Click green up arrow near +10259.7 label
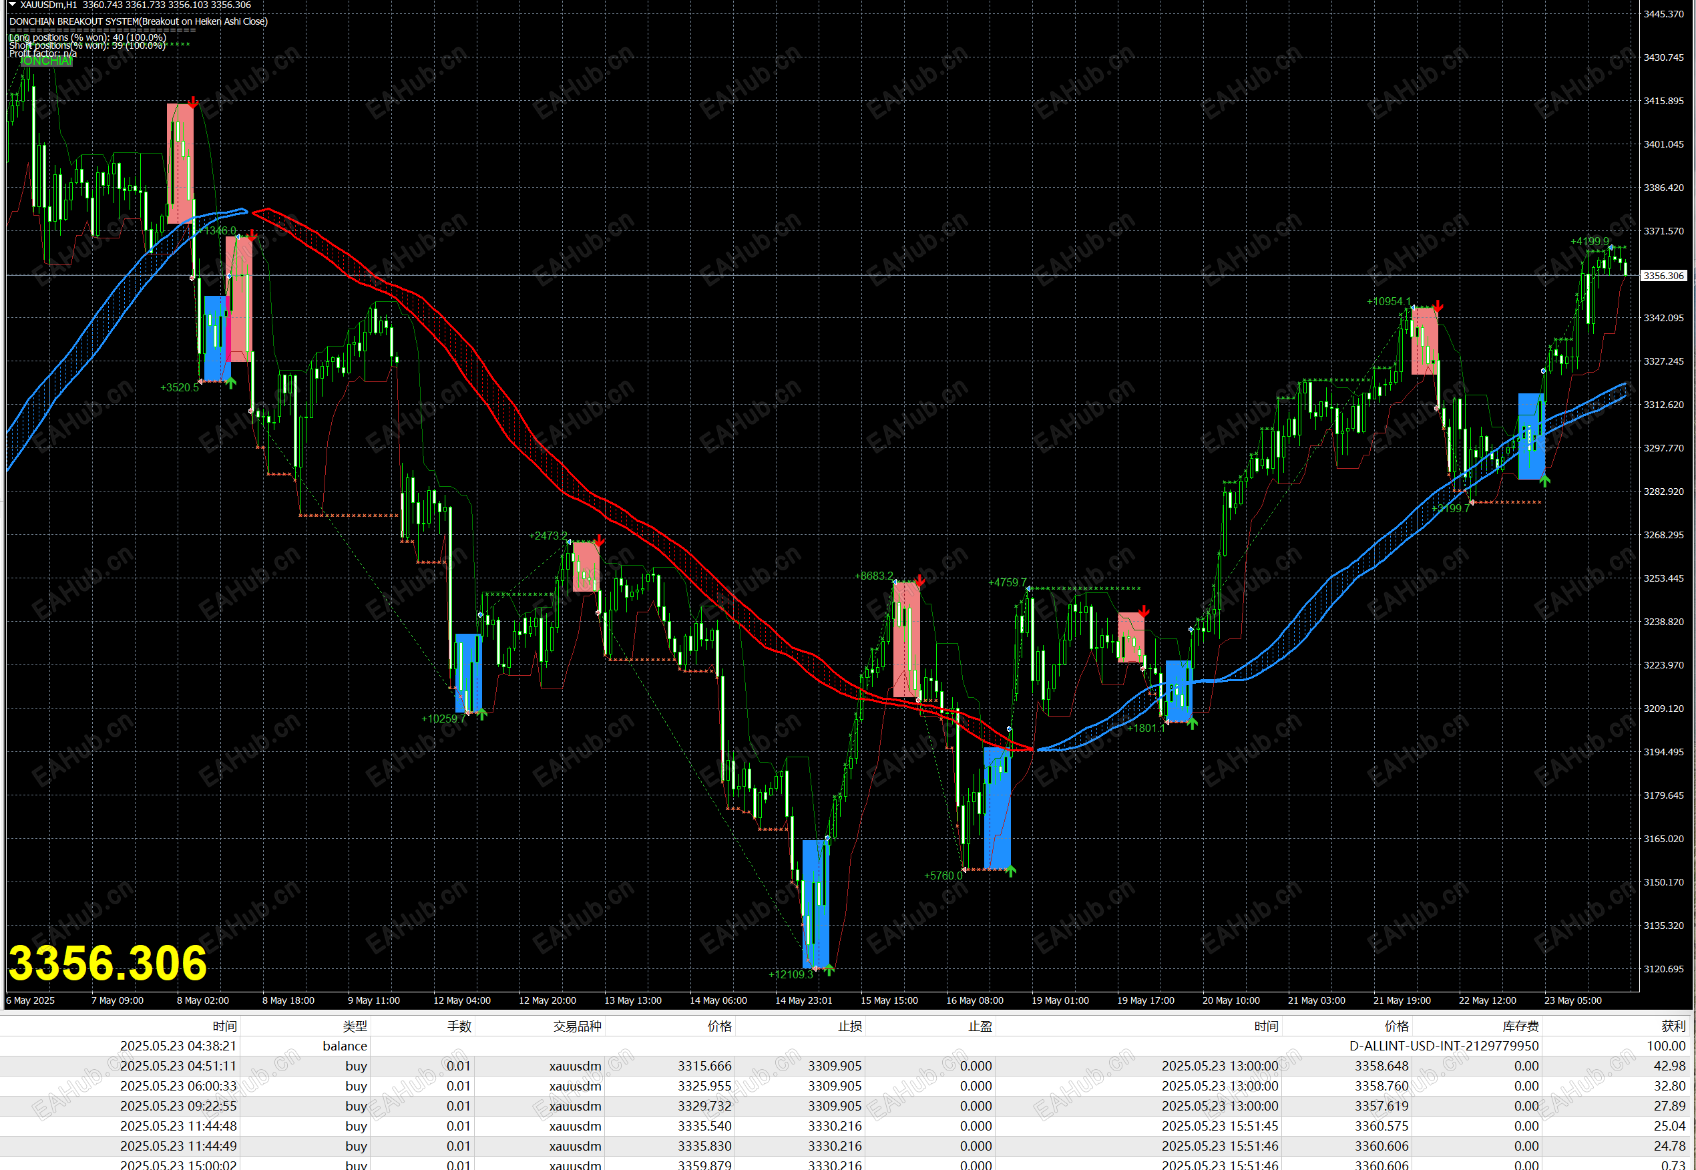1696x1170 pixels. click(x=481, y=714)
